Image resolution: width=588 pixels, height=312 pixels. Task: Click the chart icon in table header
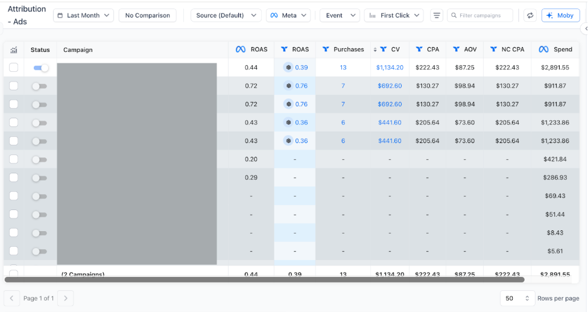[14, 49]
